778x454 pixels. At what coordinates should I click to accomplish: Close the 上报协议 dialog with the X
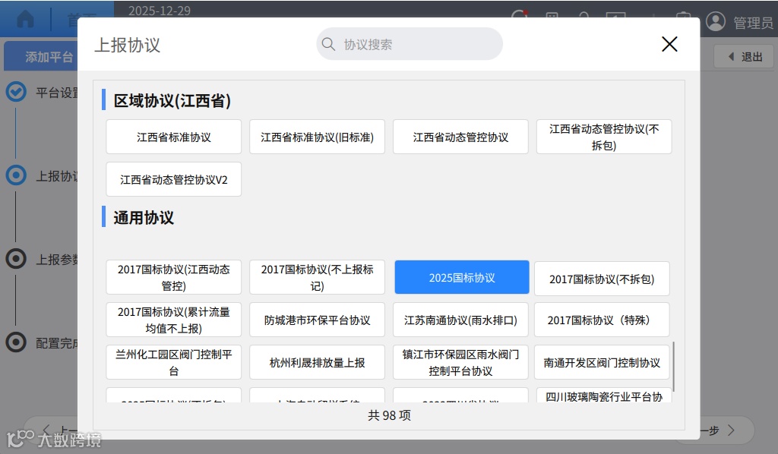pyautogui.click(x=669, y=44)
